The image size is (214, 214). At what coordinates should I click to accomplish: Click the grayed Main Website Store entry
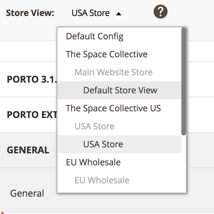113,72
